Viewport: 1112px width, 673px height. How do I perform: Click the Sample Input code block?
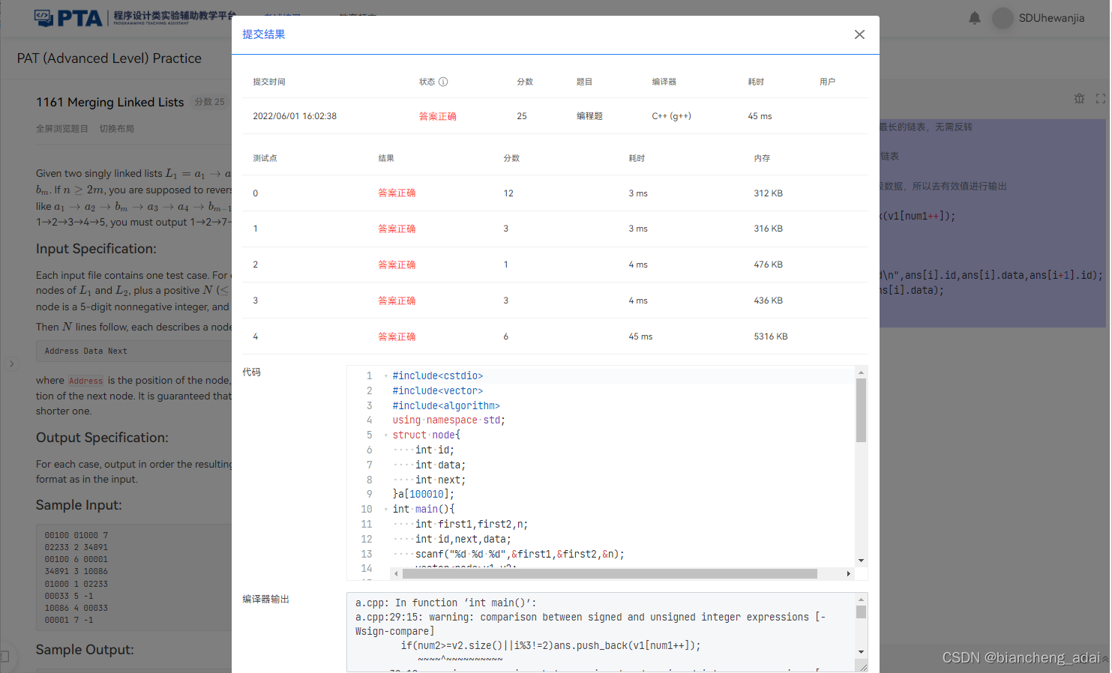133,577
